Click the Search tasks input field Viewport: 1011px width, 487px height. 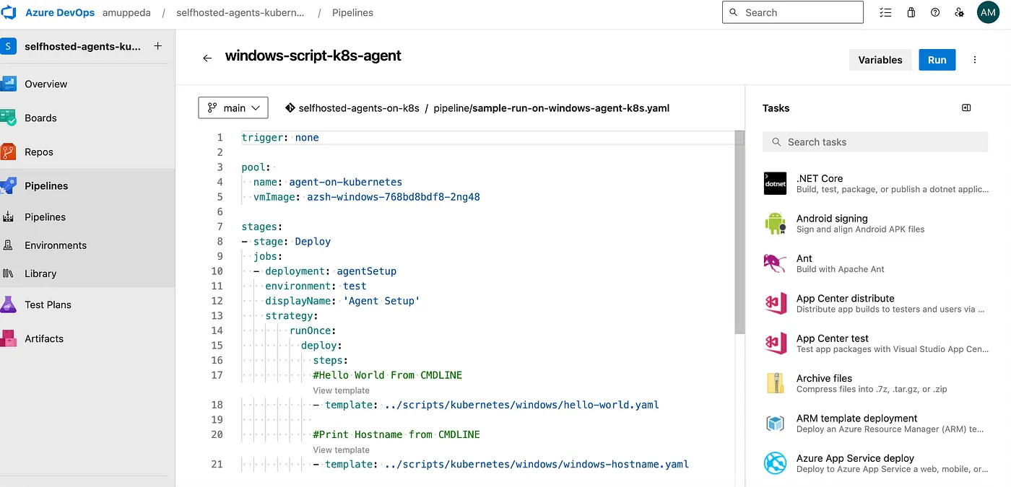coord(875,142)
